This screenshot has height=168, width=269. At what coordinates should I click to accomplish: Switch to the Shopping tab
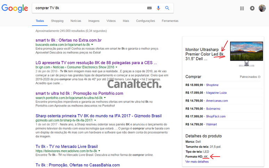[57, 21]
